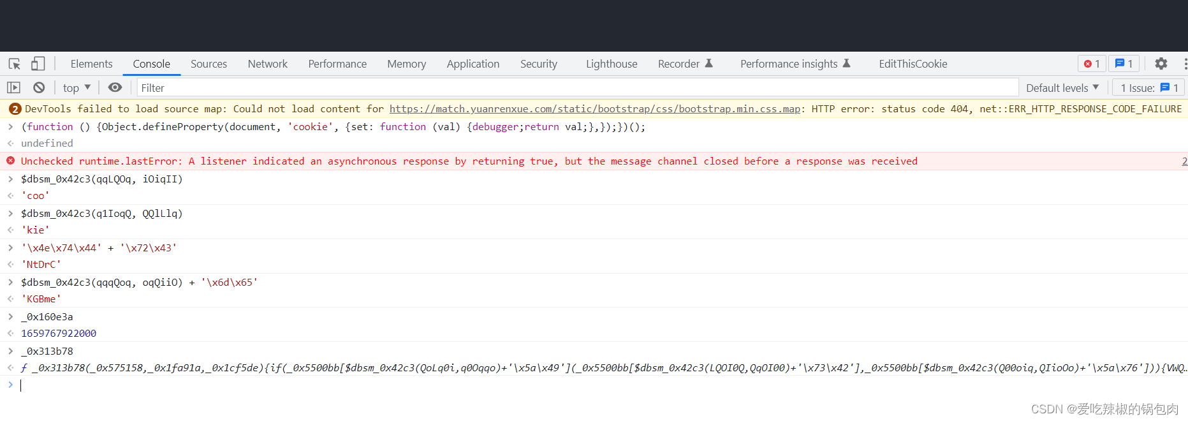The width and height of the screenshot is (1188, 421).
Task: Open the EditThisCookie tab
Action: pyautogui.click(x=913, y=64)
